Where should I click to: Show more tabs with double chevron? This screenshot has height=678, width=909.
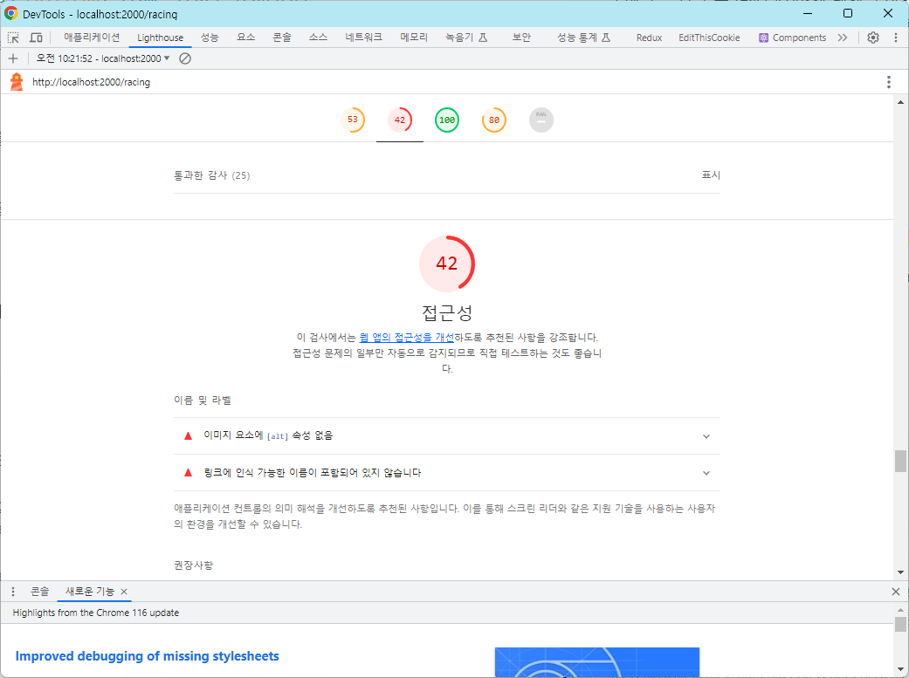(843, 38)
